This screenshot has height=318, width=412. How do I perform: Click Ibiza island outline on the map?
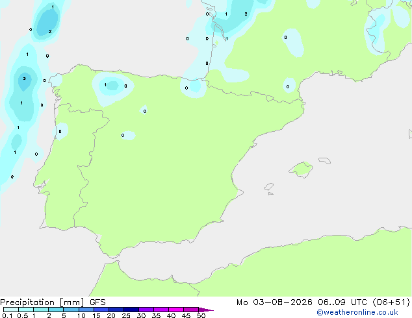[x=269, y=187]
